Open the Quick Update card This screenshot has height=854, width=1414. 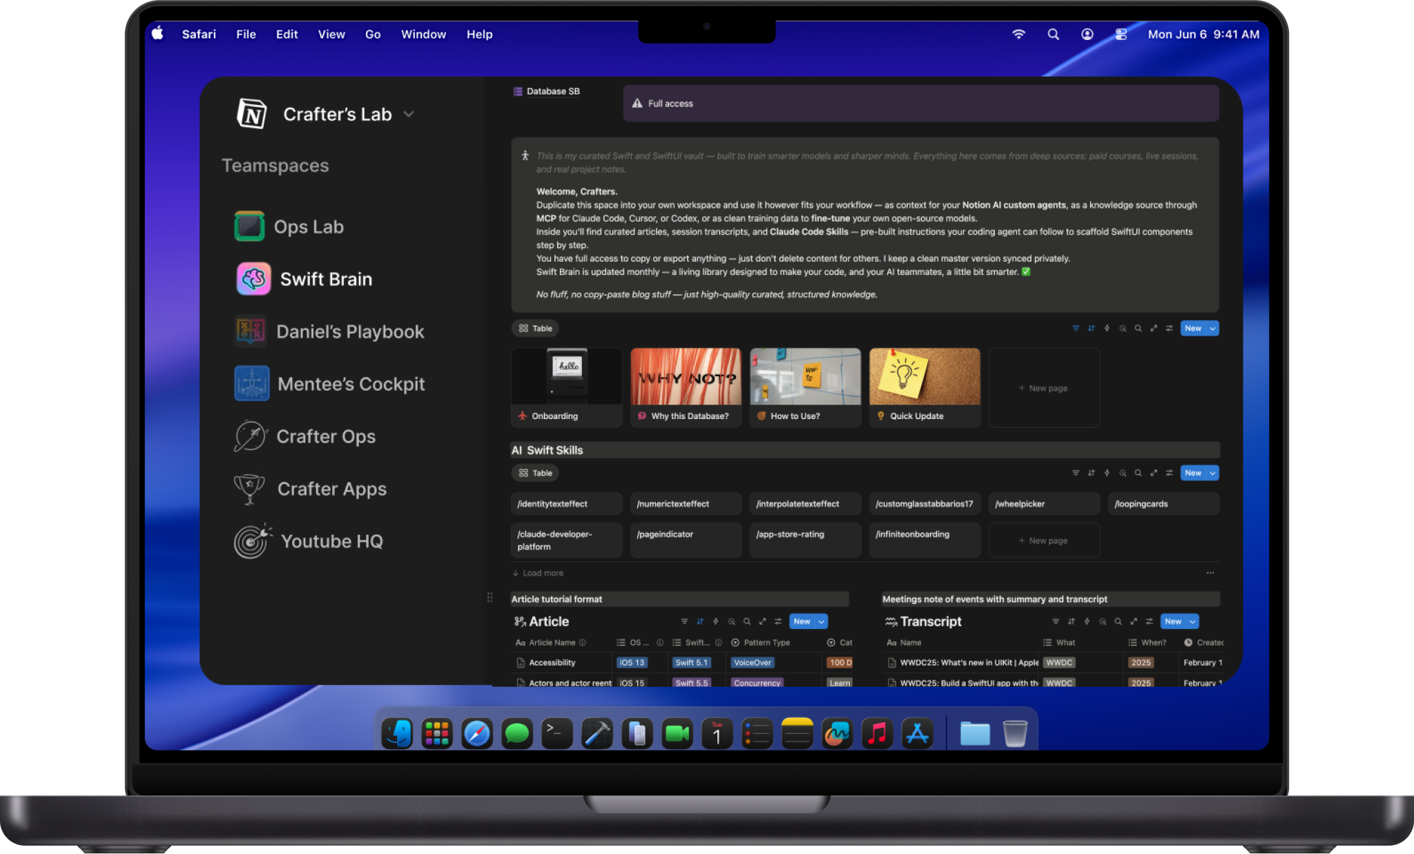point(924,388)
